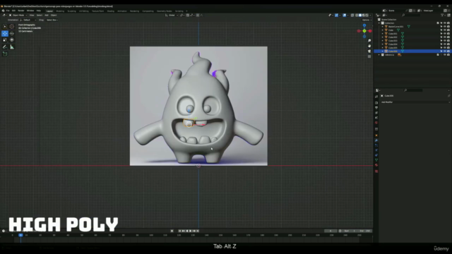Toggle snapping magnet in header
Viewport: 452px width, 254px height.
pos(188,16)
